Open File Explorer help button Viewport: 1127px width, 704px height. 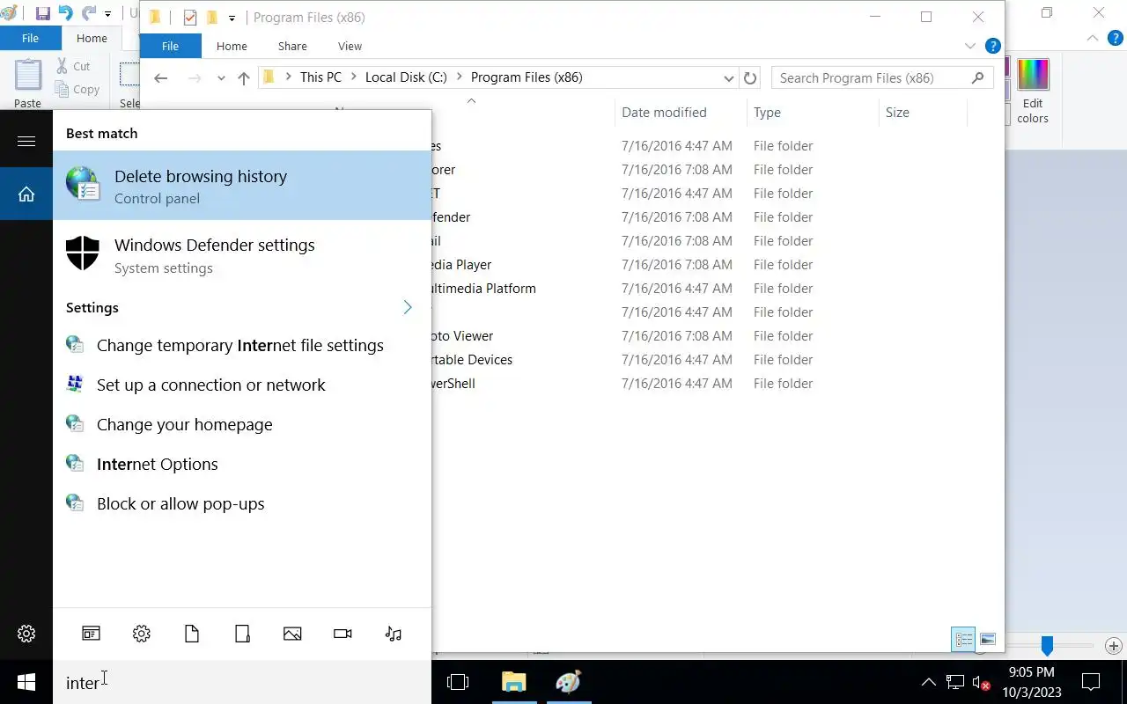992,46
